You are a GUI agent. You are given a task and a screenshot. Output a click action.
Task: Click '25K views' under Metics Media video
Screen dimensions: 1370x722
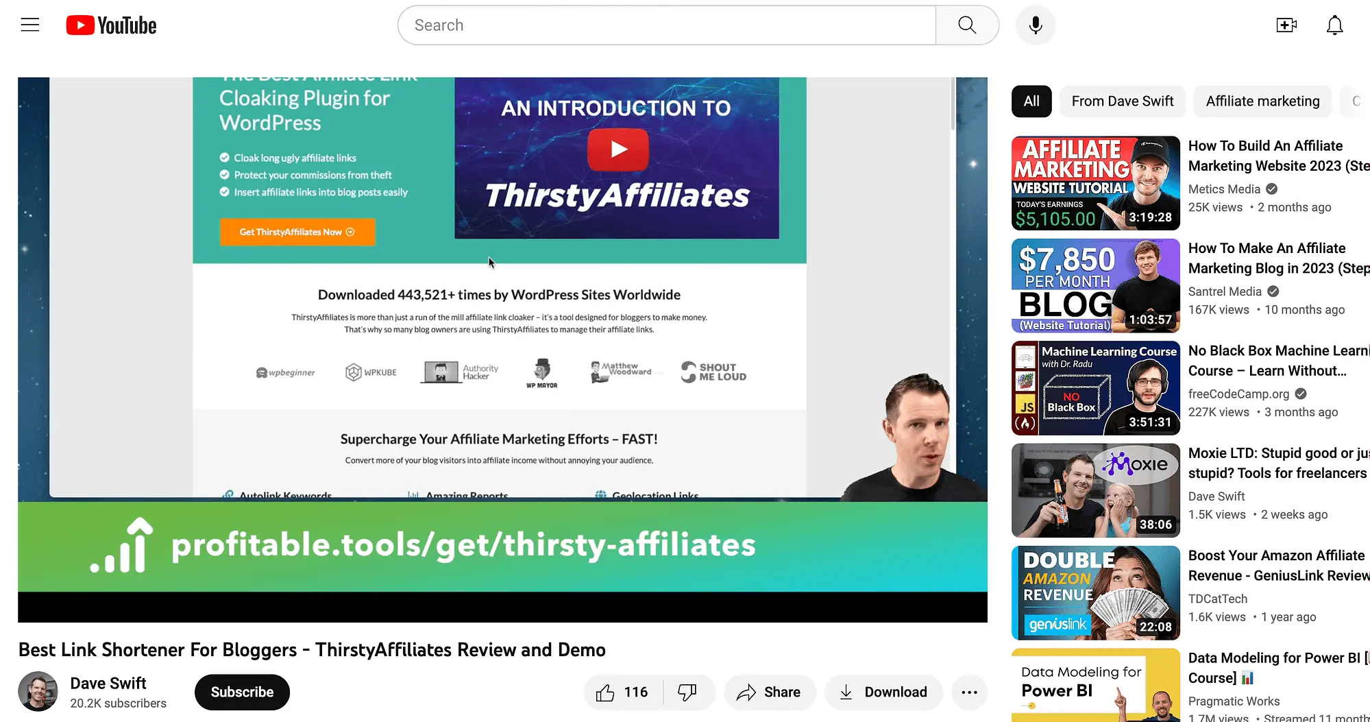pos(1215,208)
